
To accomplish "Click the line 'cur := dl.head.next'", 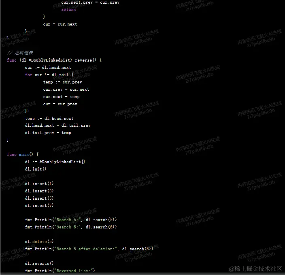I will click(48, 68).
